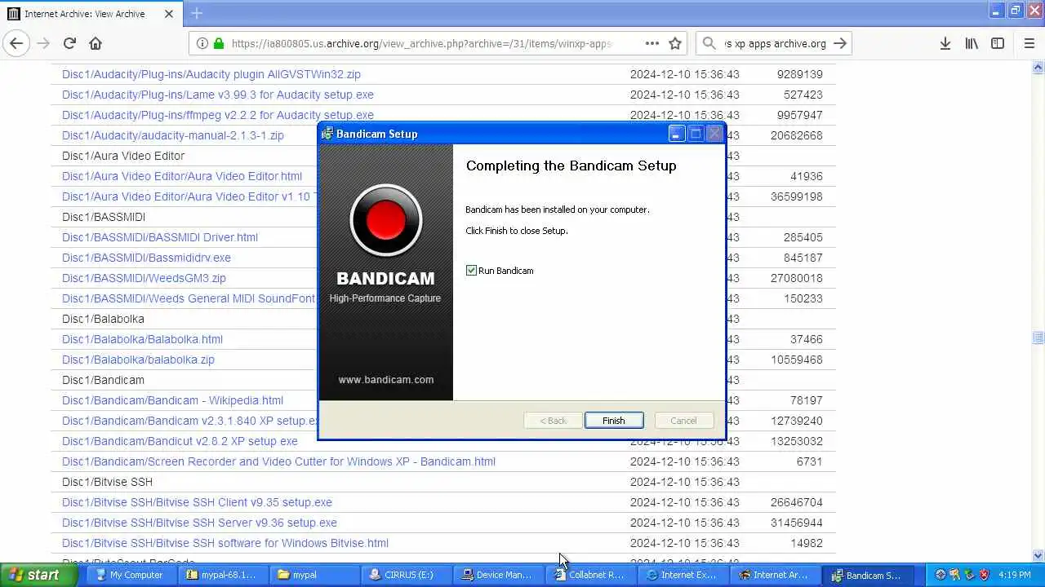Screen dimensions: 1045x587
Task: Click the Bandicam Setup title bar icon
Action: click(x=327, y=134)
